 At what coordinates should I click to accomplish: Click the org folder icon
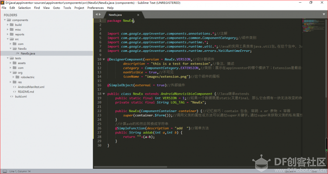(14, 72)
